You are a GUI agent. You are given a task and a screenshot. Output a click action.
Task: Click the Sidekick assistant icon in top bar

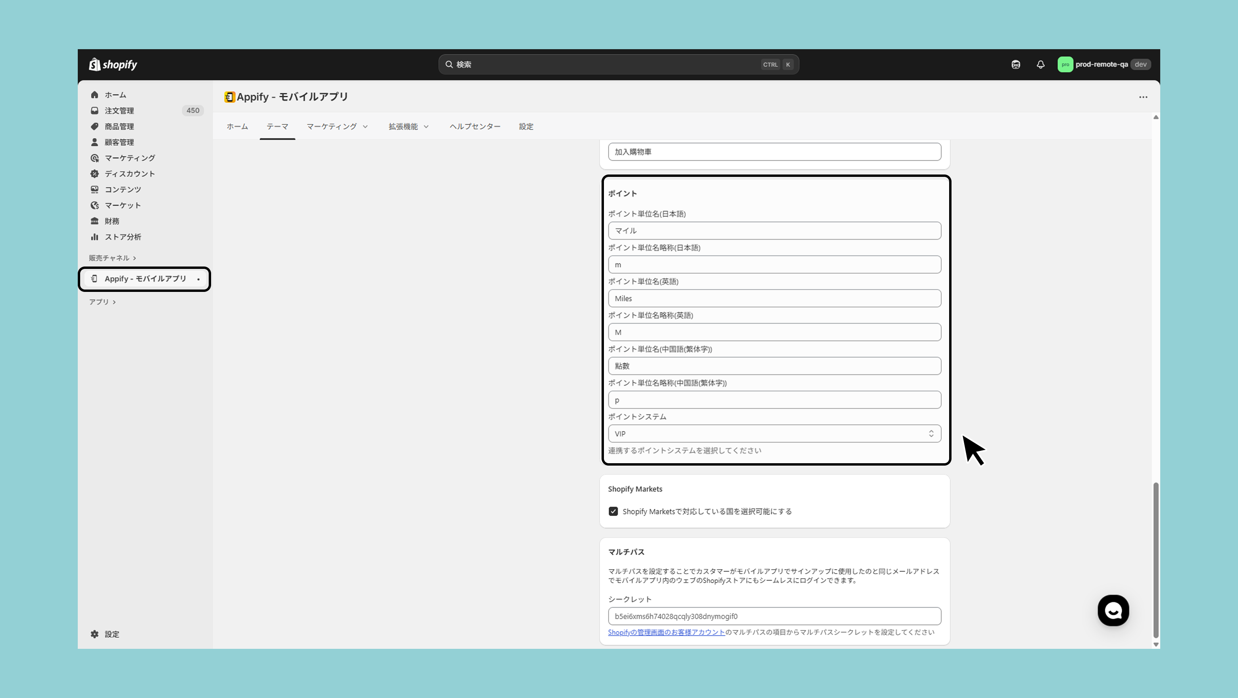pos(1015,64)
